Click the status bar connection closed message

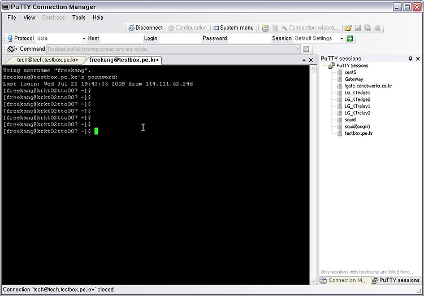tap(58, 290)
